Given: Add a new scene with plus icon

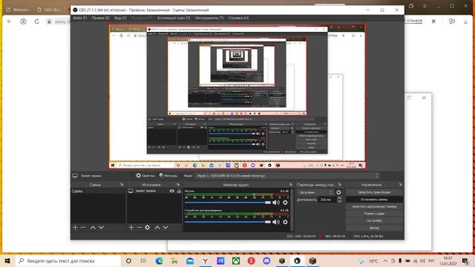Looking at the screenshot, I should (75, 228).
